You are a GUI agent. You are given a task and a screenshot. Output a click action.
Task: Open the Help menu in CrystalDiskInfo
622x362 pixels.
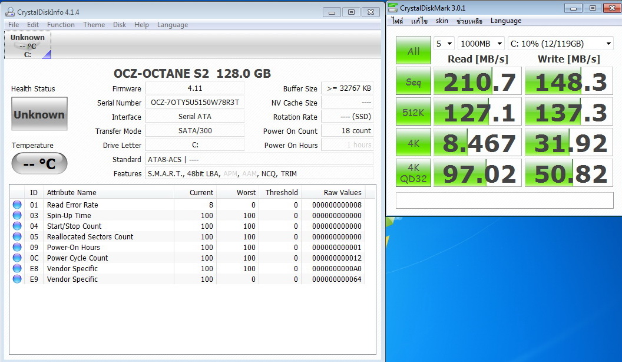click(141, 25)
